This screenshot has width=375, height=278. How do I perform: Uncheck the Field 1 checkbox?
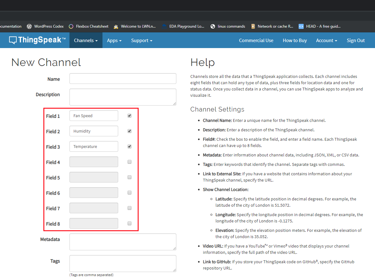click(130, 116)
